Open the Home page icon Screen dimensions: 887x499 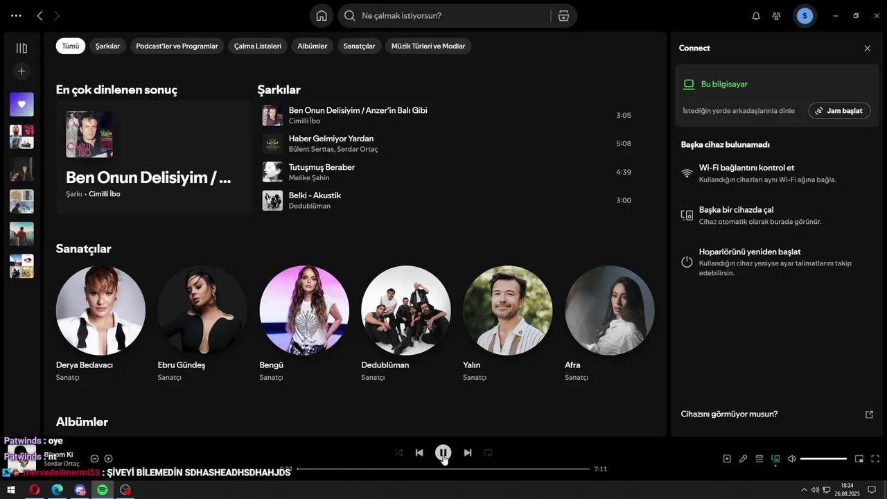pyautogui.click(x=322, y=15)
